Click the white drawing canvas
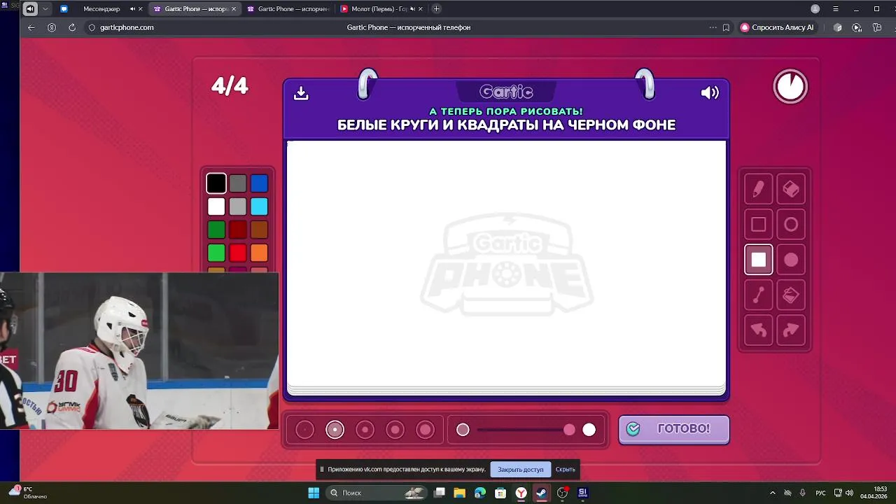Image resolution: width=896 pixels, height=504 pixels. tap(506, 264)
